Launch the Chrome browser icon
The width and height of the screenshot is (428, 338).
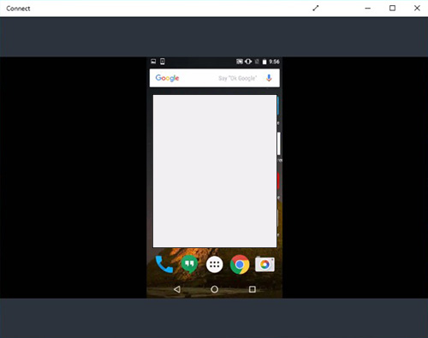pos(240,264)
